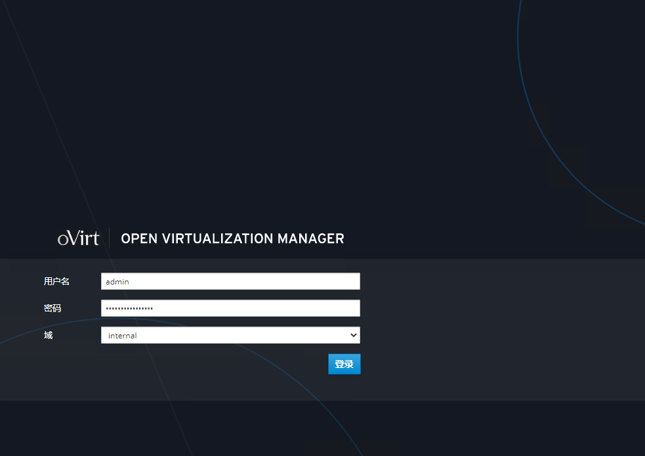
Task: Click the oVirt wordmark in the banner
Action: tap(78, 238)
